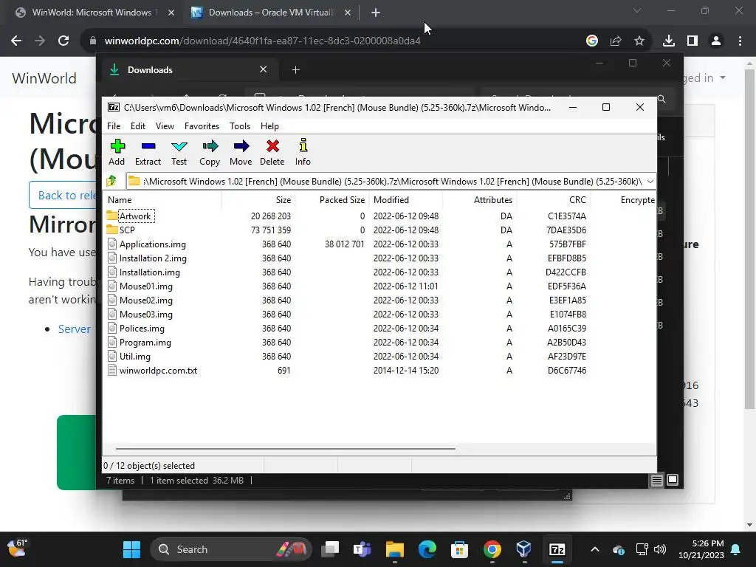The height and width of the screenshot is (567, 756).
Task: Select Mouse03.img file
Action: click(x=145, y=314)
